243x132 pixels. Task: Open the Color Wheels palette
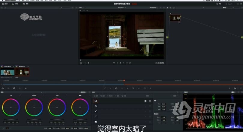(x=14, y=88)
